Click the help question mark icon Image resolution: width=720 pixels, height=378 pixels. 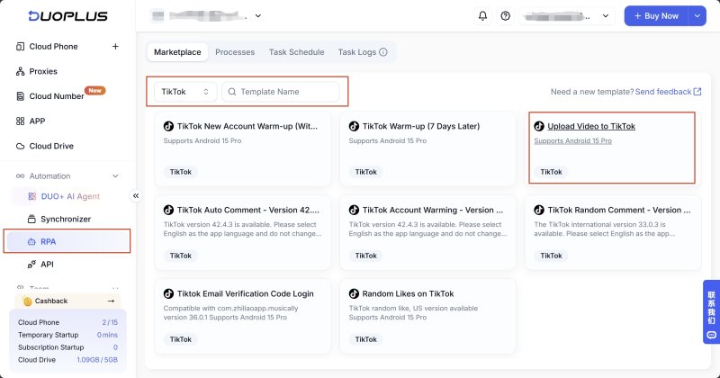point(505,16)
